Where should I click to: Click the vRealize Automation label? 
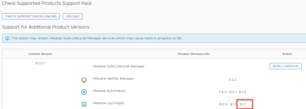pos(109,91)
